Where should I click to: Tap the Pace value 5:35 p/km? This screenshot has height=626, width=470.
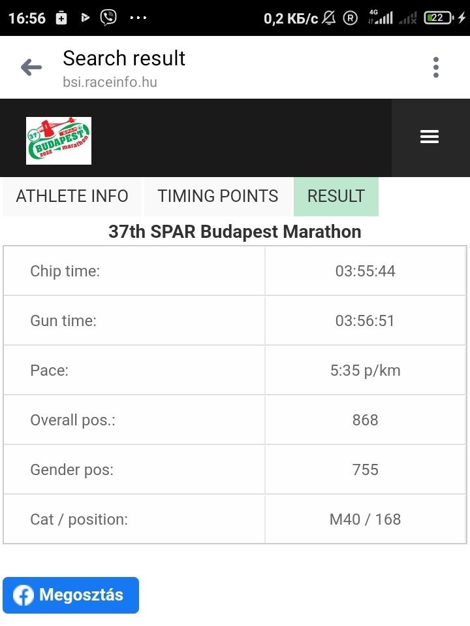click(x=365, y=371)
